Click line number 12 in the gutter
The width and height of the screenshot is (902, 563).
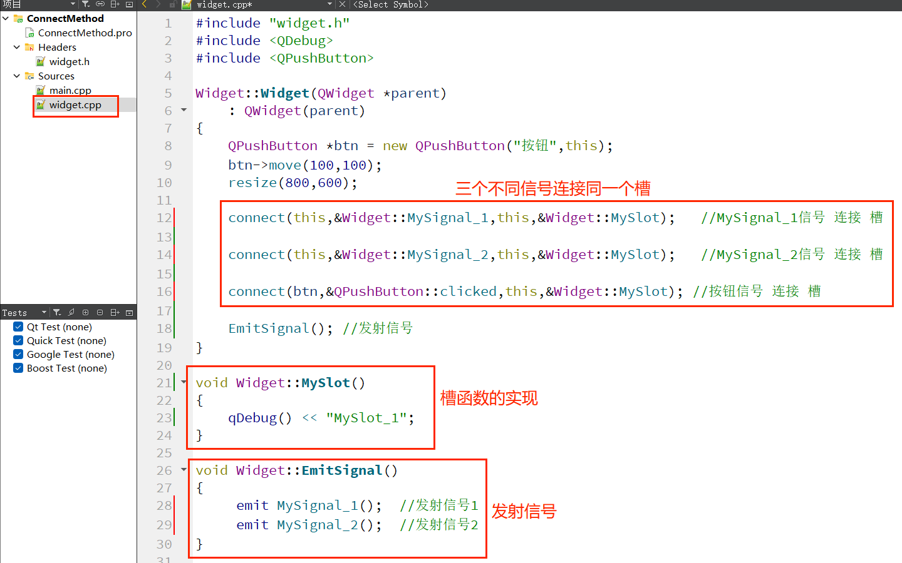[164, 218]
